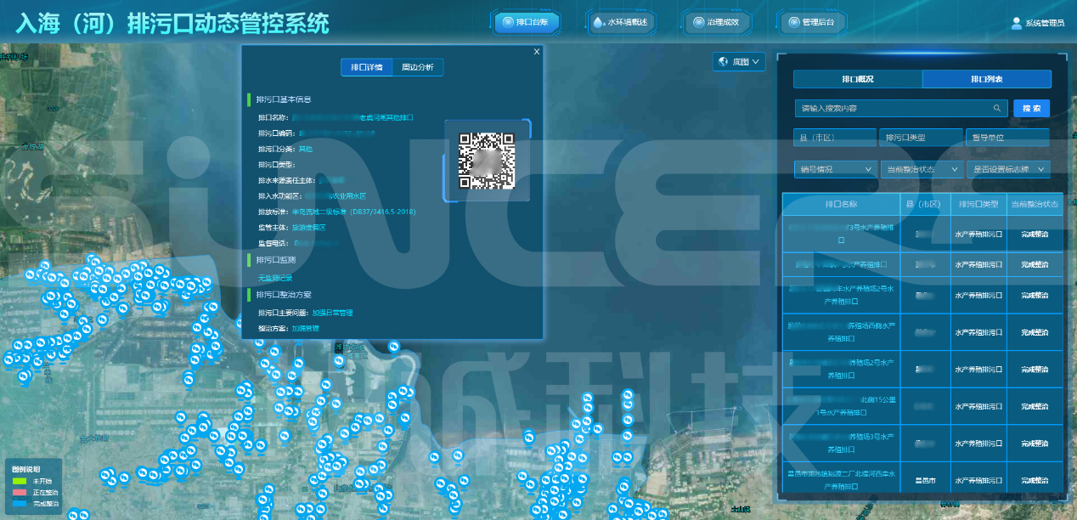Click the round icon on 管理后台 button
Viewport: 1077px width, 520px height.
[x=792, y=23]
